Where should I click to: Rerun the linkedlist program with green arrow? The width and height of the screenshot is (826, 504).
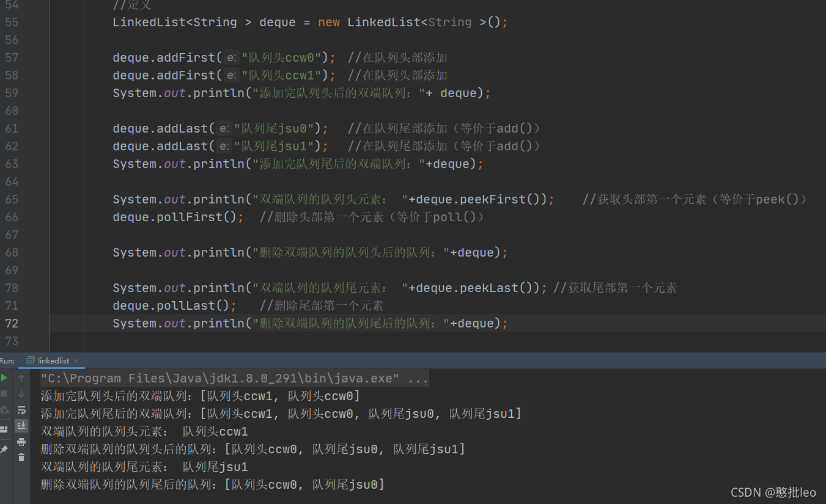click(4, 378)
